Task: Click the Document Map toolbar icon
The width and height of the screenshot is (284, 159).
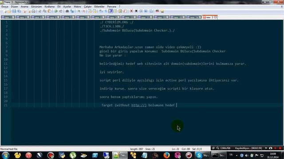Action: click(x=120, y=11)
